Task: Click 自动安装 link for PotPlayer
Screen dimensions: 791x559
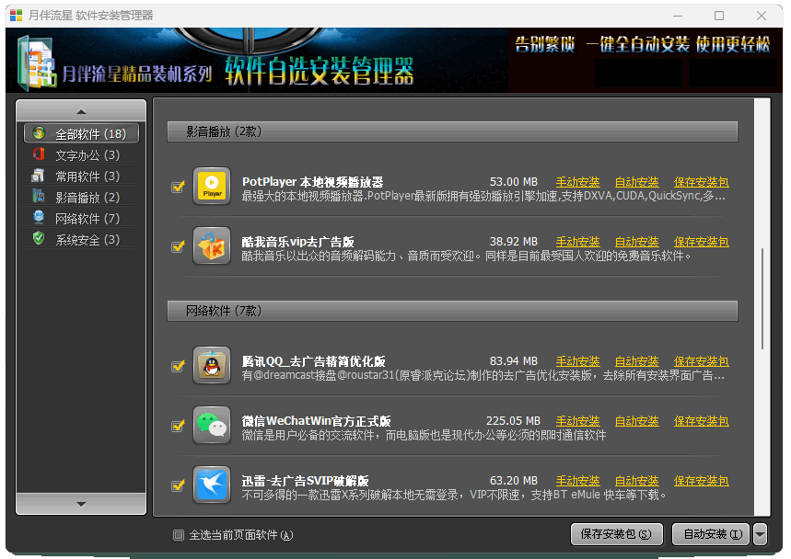Action: click(x=636, y=182)
